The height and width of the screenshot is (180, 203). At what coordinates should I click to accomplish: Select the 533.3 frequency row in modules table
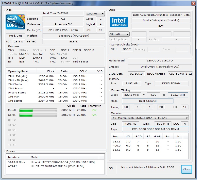click(150, 142)
